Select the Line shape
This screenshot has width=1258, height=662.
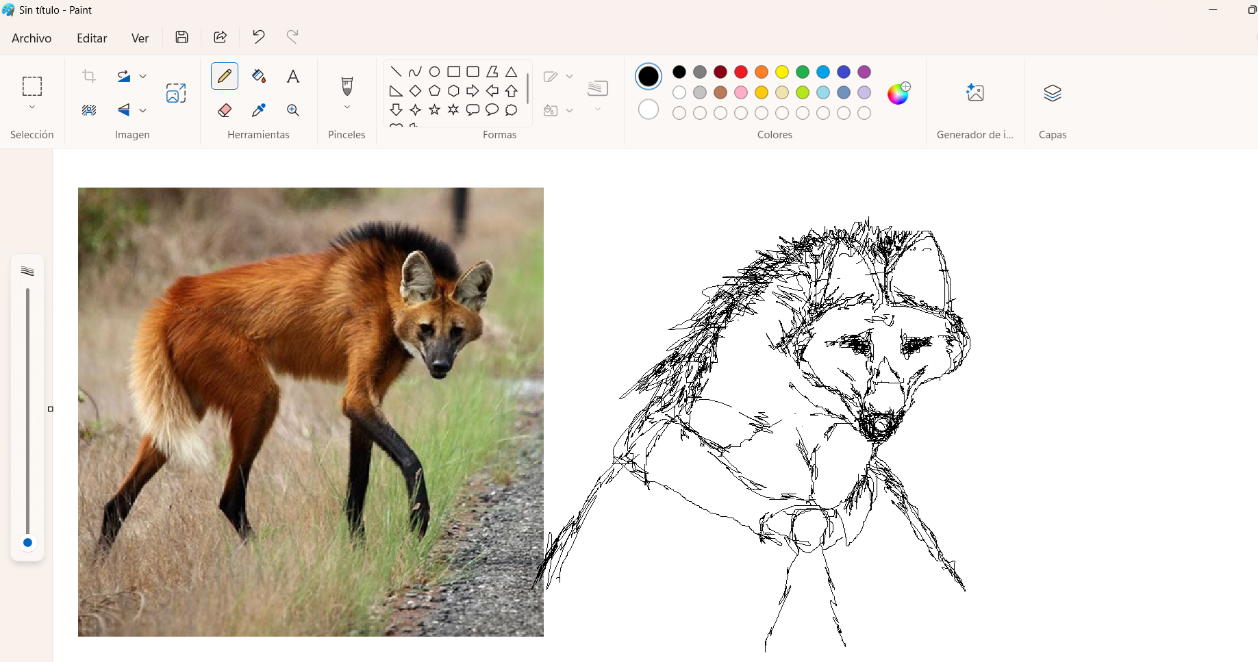[x=396, y=72]
